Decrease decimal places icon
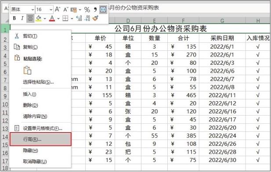The image size is (271, 172). pos(87,18)
